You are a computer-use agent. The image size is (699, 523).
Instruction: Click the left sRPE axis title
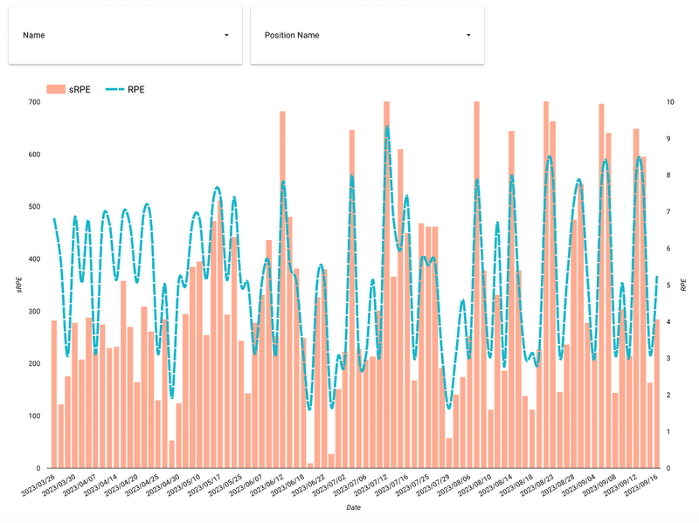(x=18, y=285)
